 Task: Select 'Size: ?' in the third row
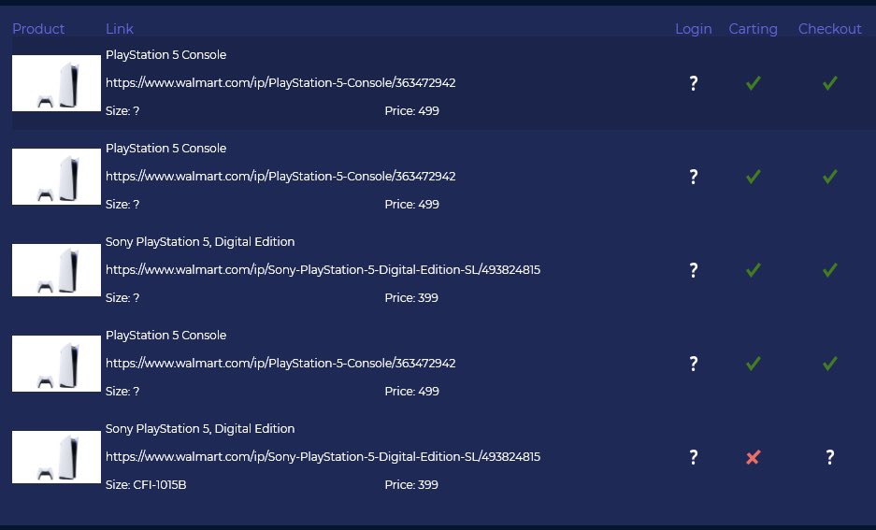pos(122,297)
